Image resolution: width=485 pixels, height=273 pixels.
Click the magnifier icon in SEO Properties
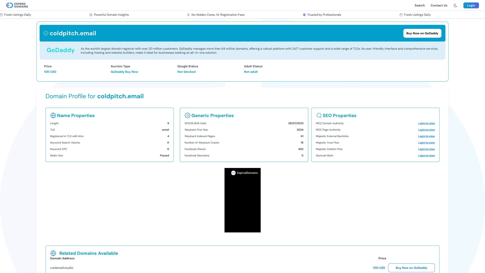319,116
